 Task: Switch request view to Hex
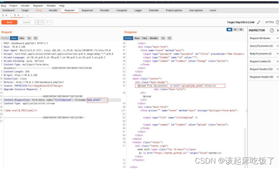point(22,38)
